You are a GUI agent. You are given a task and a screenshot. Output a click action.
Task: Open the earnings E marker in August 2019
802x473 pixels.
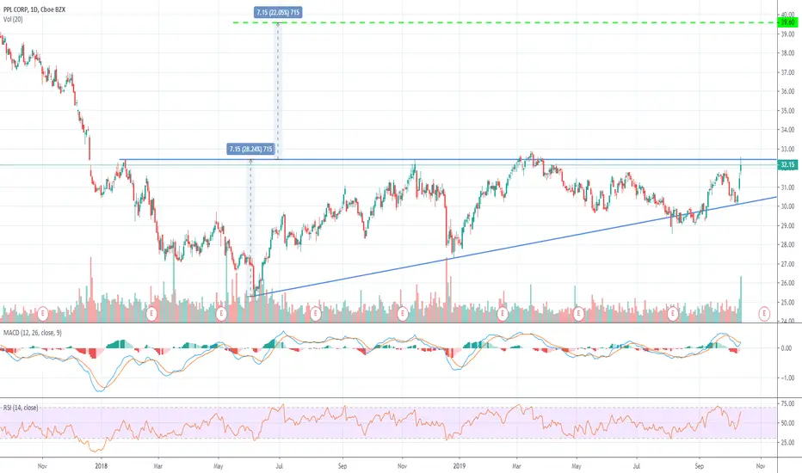click(x=673, y=313)
